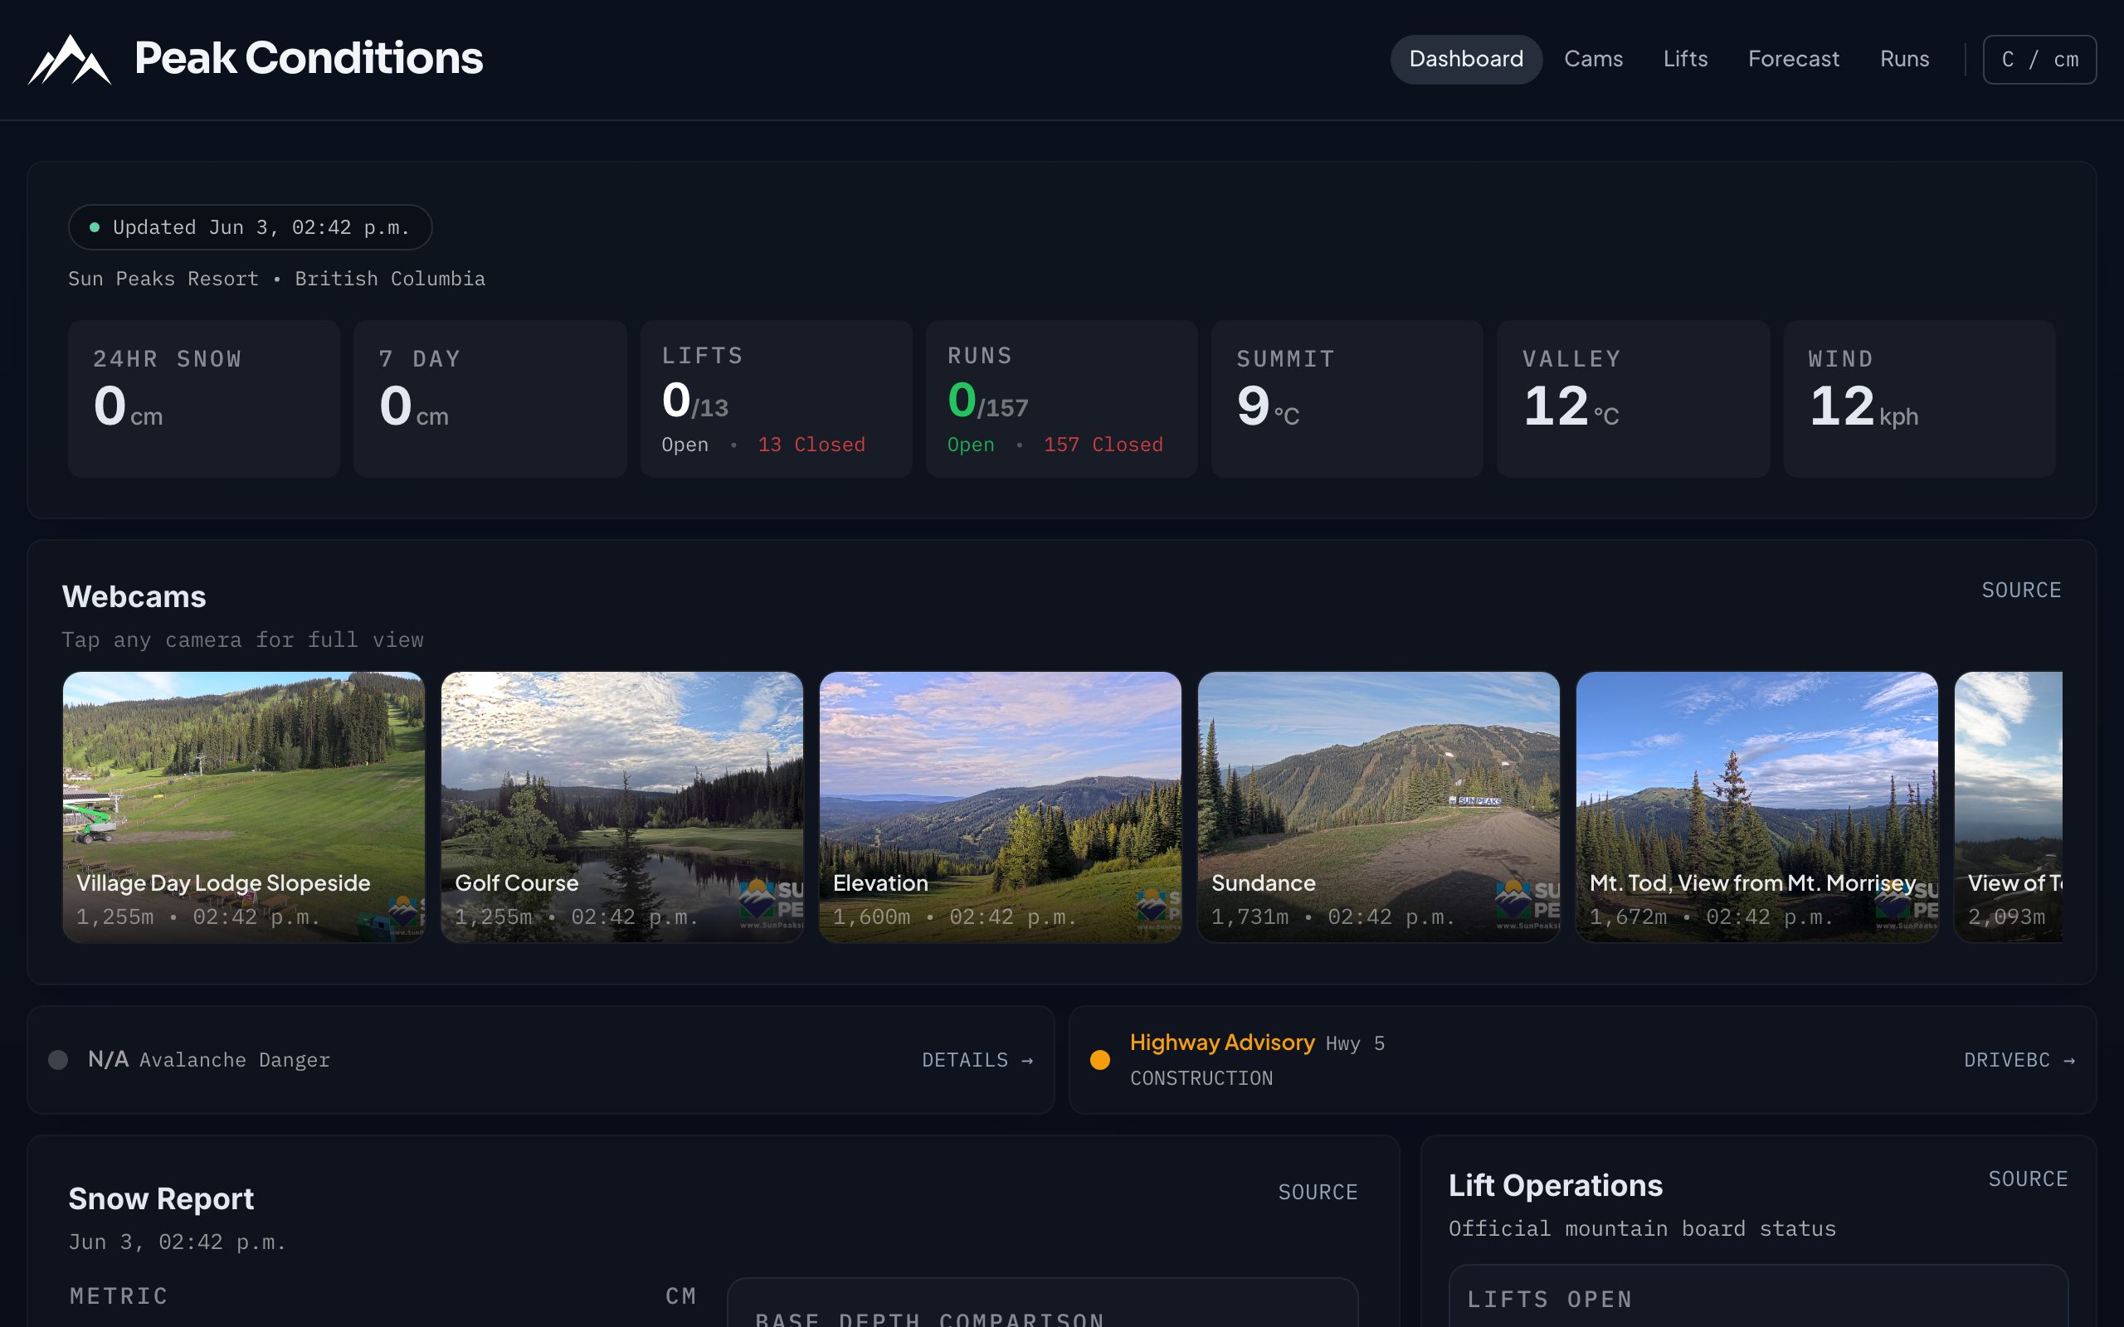This screenshot has height=1327, width=2124.
Task: Select the 24HR SNOW stat card
Action: [203, 398]
